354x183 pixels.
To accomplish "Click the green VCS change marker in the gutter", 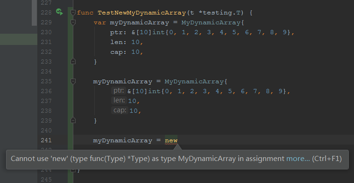I will pos(70,95).
